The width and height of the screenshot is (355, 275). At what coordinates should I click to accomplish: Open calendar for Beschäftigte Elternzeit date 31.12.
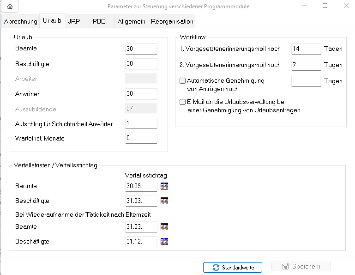click(164, 241)
